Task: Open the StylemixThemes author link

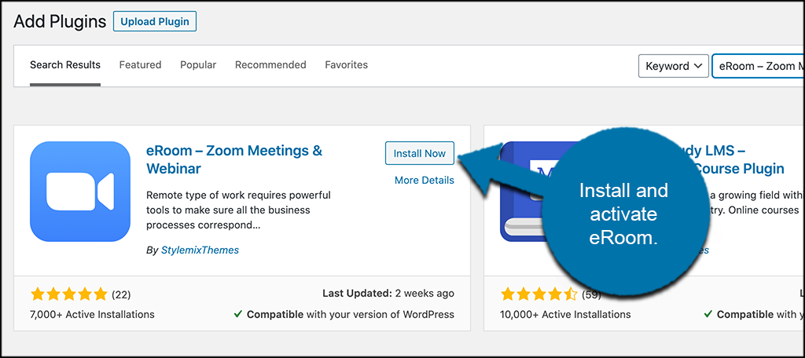Action: tap(200, 250)
